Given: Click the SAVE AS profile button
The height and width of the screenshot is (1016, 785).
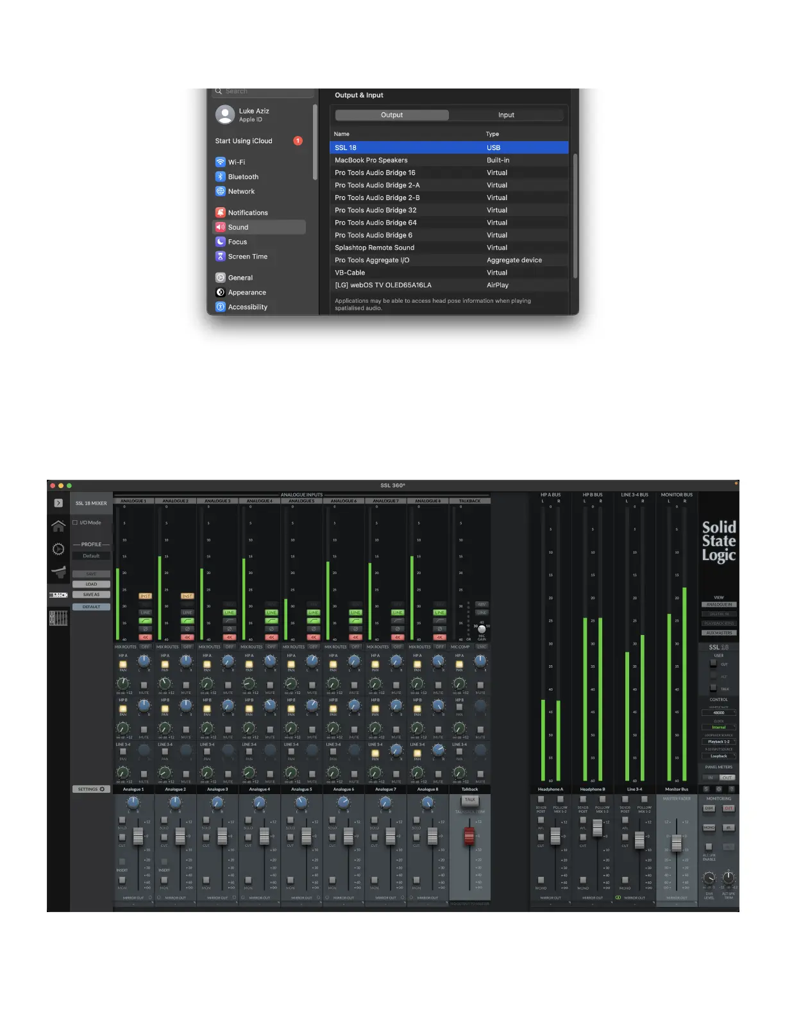Looking at the screenshot, I should click(91, 595).
